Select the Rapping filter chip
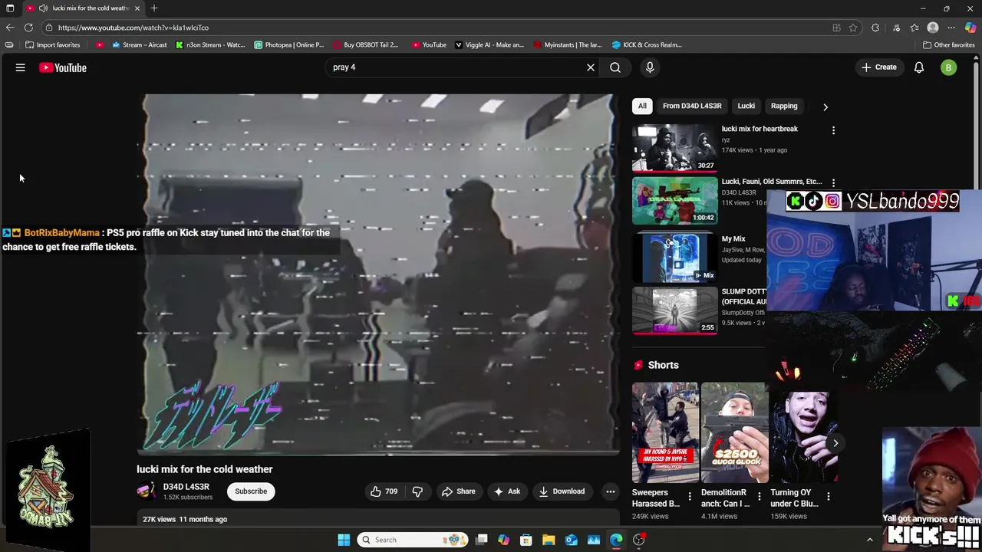This screenshot has height=552, width=982. [x=784, y=106]
